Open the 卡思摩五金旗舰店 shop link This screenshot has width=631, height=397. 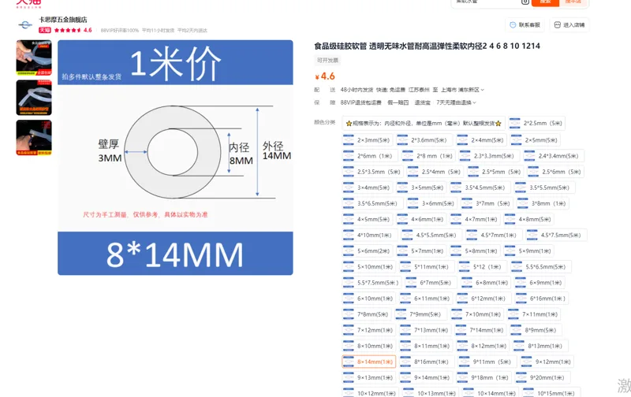pos(63,19)
